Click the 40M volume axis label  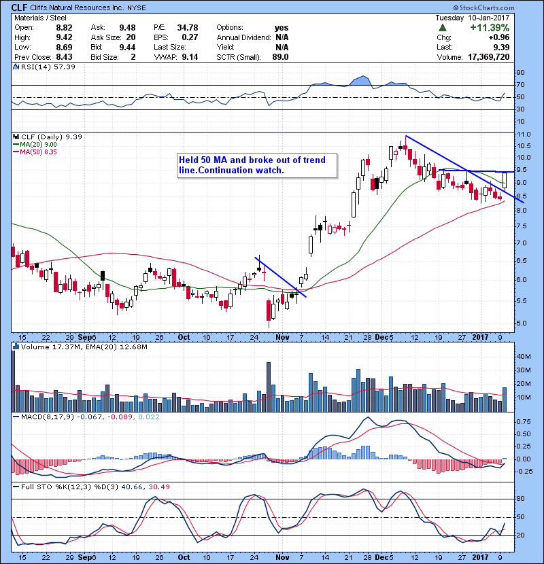(524, 357)
